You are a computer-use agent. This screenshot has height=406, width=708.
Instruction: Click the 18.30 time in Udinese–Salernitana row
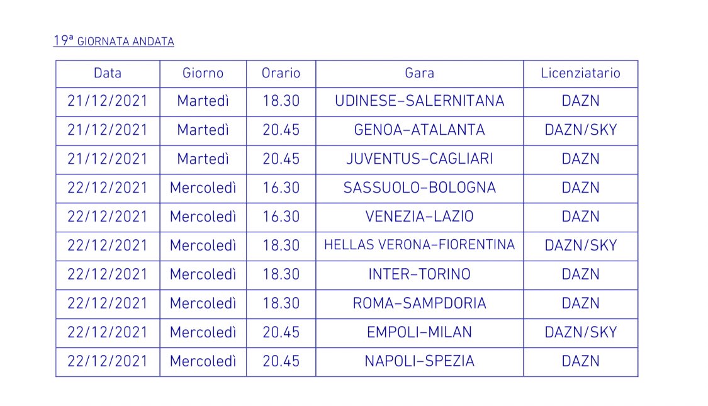click(281, 101)
